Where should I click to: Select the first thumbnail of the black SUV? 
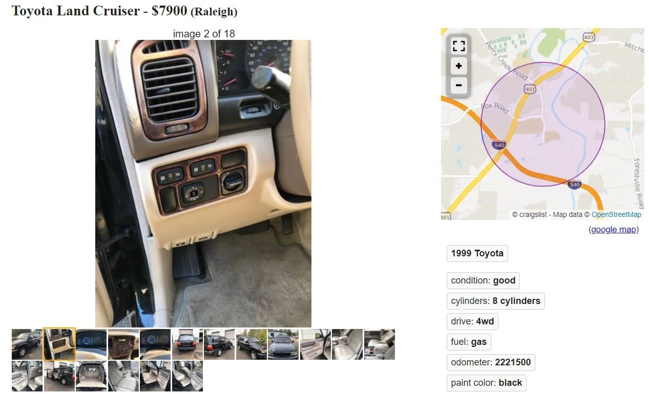[27, 344]
